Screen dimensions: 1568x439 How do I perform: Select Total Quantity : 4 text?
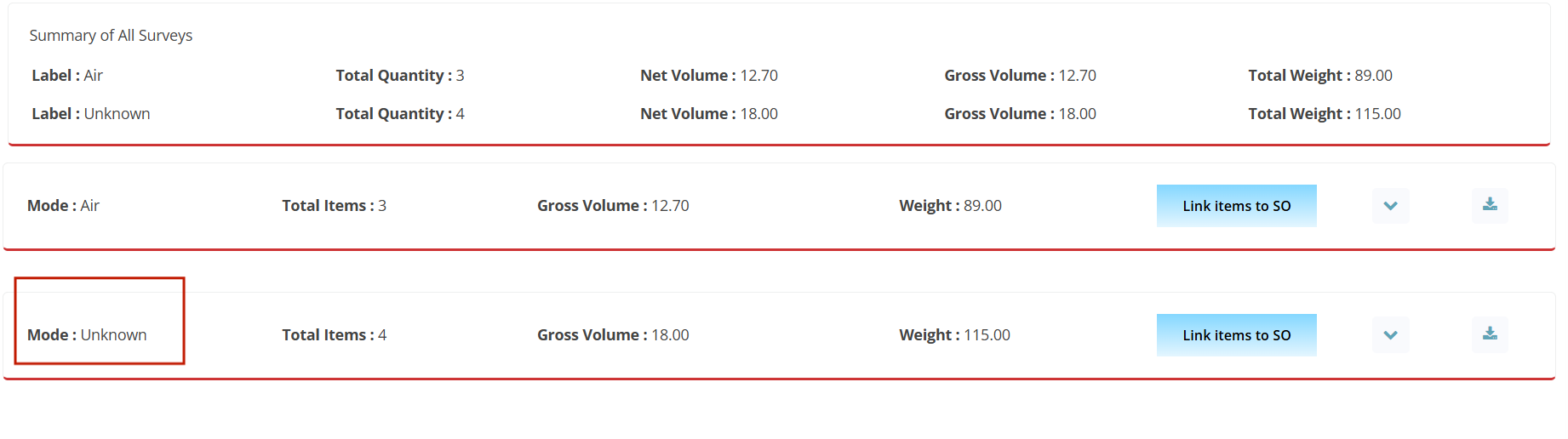[x=400, y=114]
